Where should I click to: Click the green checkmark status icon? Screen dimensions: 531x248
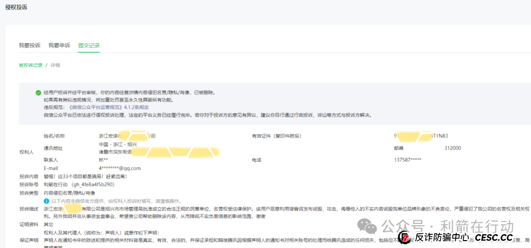(38, 93)
